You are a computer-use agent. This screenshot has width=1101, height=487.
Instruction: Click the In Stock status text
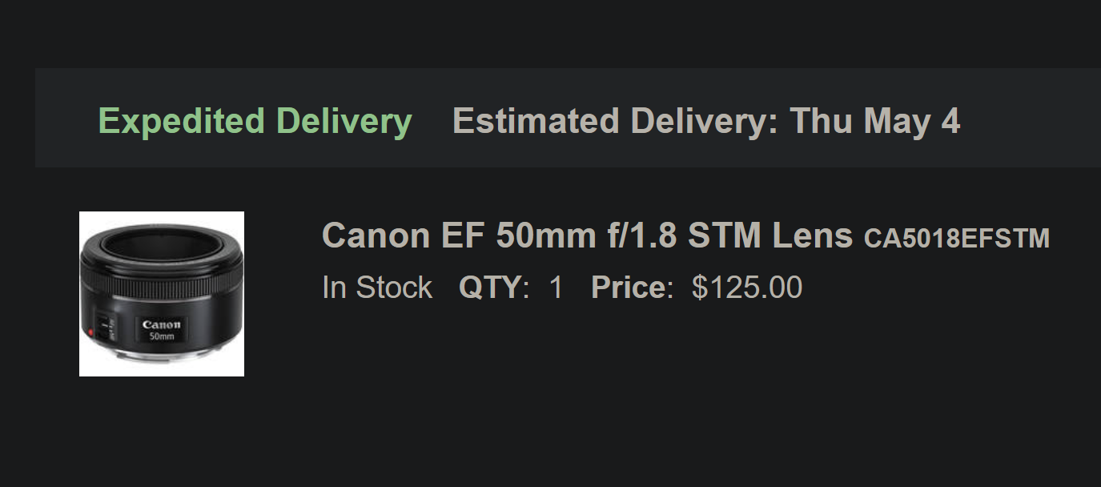tap(376, 288)
